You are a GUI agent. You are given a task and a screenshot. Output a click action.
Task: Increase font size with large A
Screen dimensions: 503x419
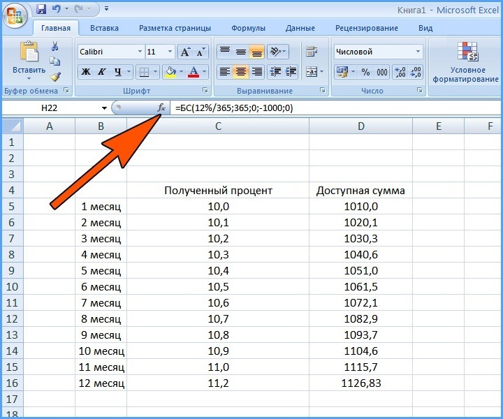(185, 52)
